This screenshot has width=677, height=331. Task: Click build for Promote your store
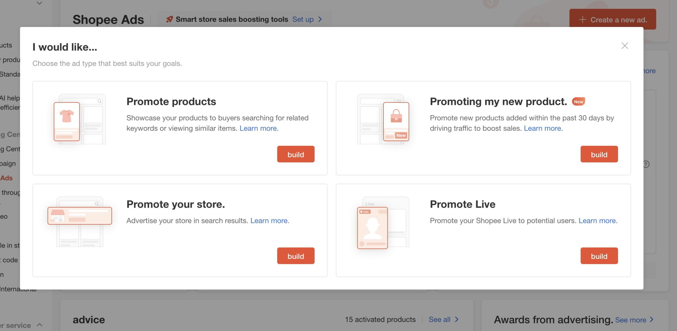coord(296,256)
